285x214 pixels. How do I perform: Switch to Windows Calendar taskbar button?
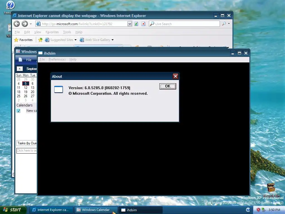click(96, 210)
